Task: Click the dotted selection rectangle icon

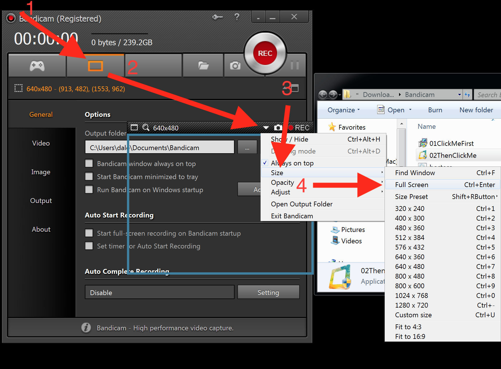Action: pos(19,88)
